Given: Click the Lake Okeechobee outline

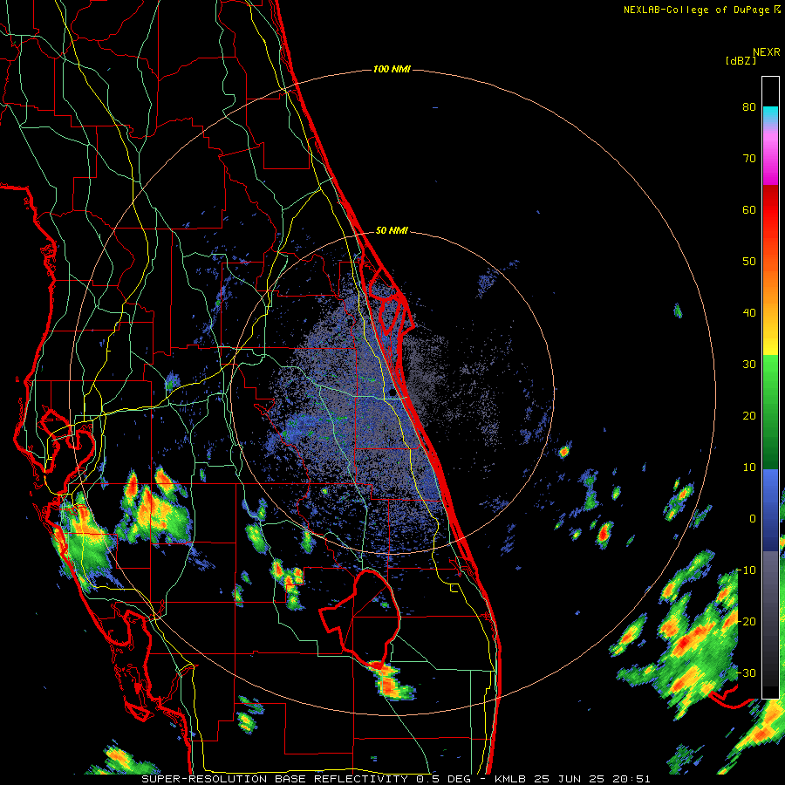Looking at the screenshot, I should pos(360,618).
